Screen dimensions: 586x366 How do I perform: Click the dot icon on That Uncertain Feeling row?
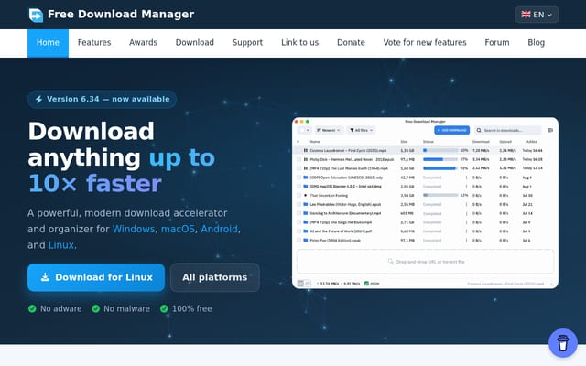pyautogui.click(x=305, y=195)
